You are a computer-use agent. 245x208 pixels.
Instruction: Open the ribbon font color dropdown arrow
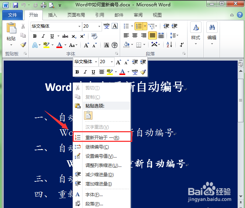65,45
